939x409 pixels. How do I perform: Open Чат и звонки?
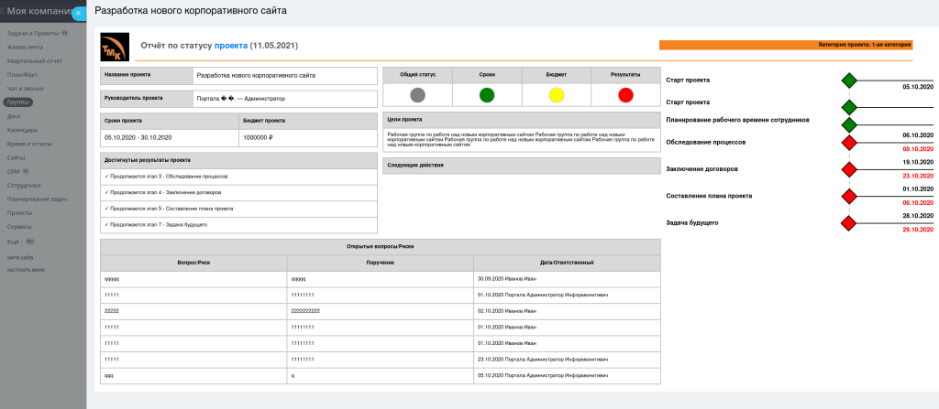pyautogui.click(x=25, y=89)
